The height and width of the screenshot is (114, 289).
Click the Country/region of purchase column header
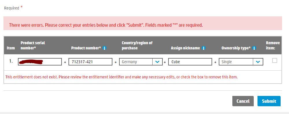[x=137, y=45]
